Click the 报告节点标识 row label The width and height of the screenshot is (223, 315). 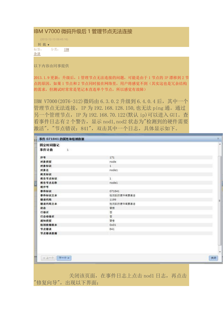pyautogui.click(x=49, y=179)
